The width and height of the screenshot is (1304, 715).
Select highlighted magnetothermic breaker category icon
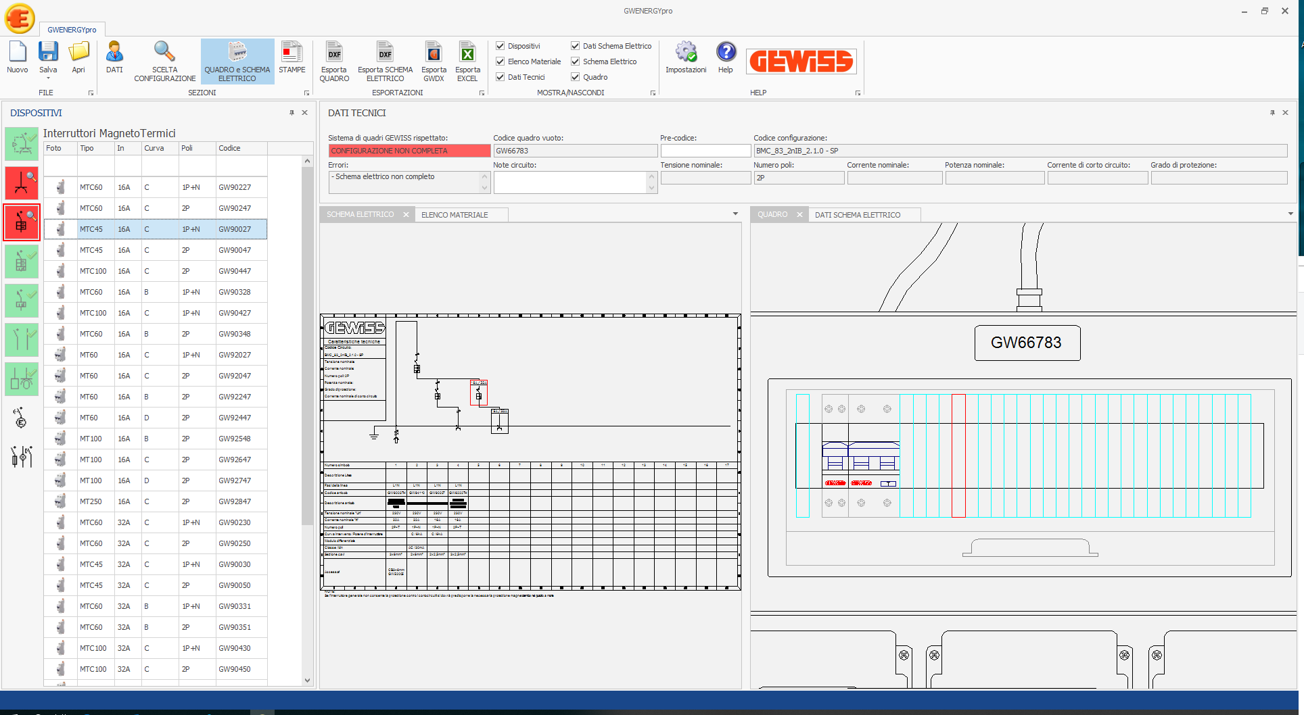22,222
